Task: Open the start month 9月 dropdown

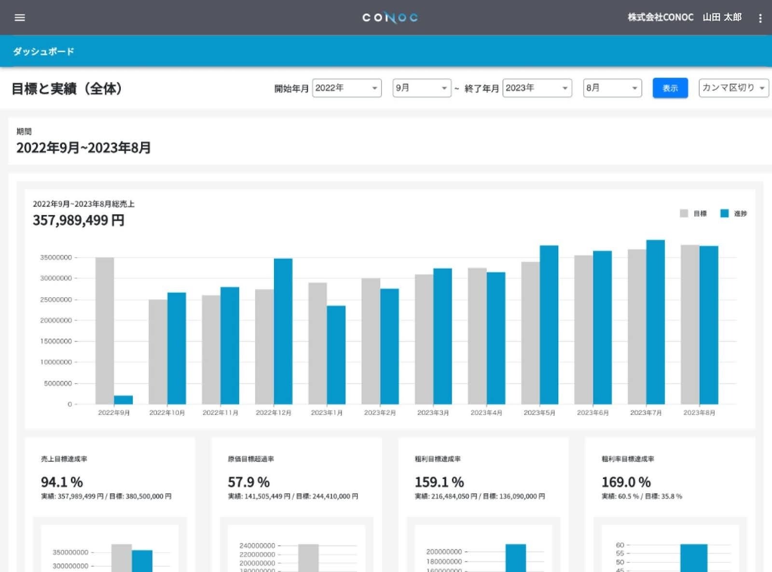Action: 422,88
